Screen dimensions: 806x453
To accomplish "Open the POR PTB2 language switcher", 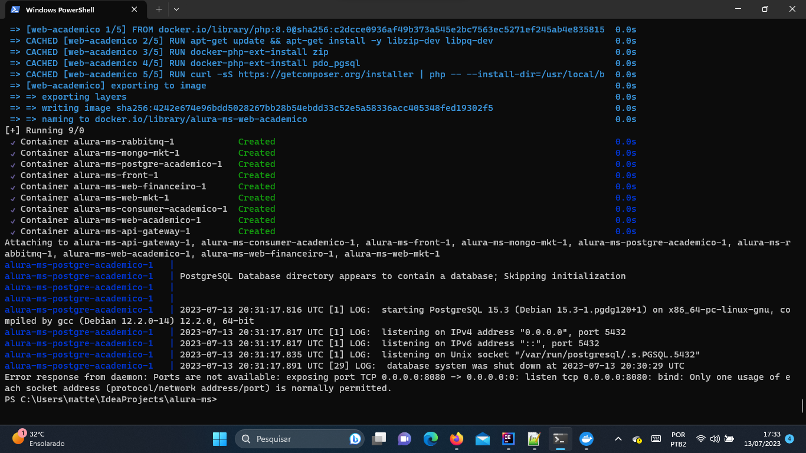I will pos(678,439).
